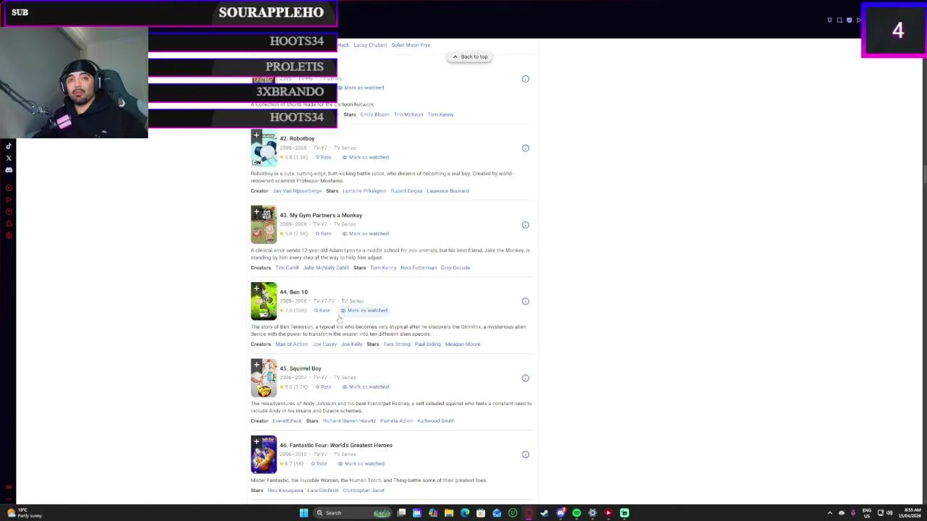Image resolution: width=927 pixels, height=521 pixels.
Task: Mark Squirrel Boy as watched
Action: pyautogui.click(x=366, y=387)
